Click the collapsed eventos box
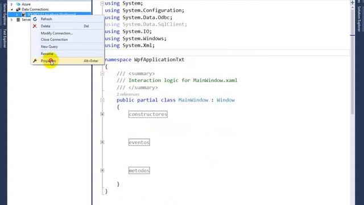 click(x=139, y=142)
